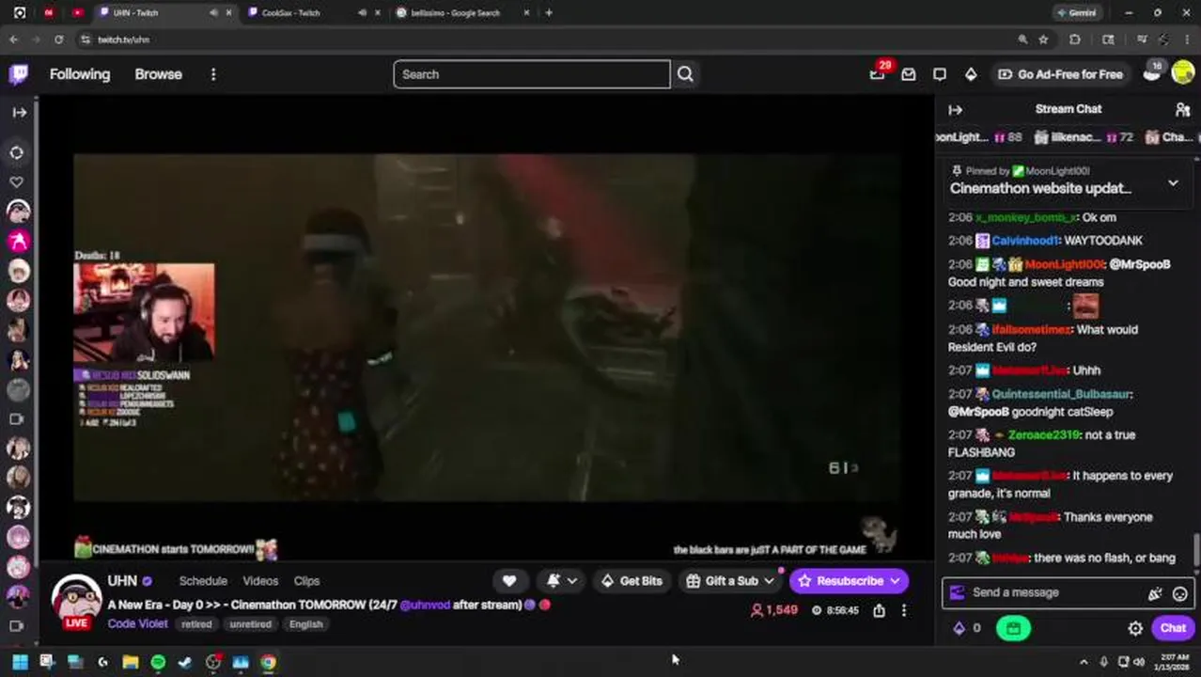Image resolution: width=1201 pixels, height=677 pixels.
Task: Focus the Twitch Search field
Action: coord(532,74)
